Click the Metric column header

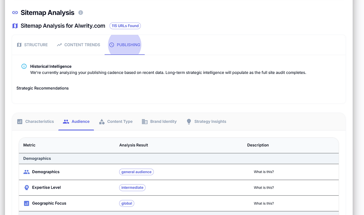coord(29,145)
